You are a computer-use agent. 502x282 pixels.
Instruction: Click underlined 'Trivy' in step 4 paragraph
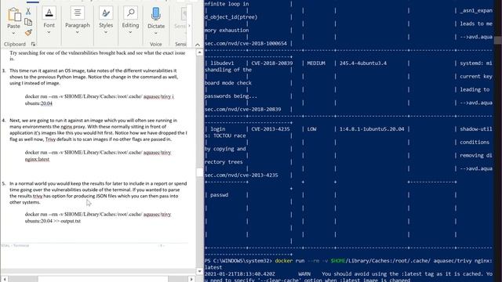50,139
